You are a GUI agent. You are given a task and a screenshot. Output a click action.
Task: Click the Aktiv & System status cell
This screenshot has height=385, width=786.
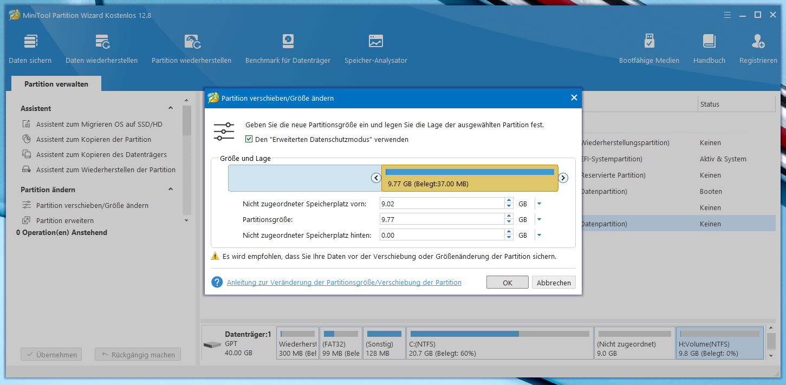tap(723, 159)
